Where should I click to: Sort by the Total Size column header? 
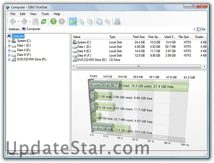pos(138,37)
